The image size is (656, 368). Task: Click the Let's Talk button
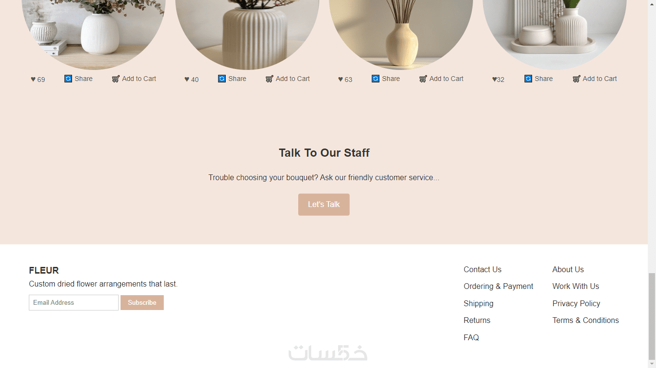(324, 205)
